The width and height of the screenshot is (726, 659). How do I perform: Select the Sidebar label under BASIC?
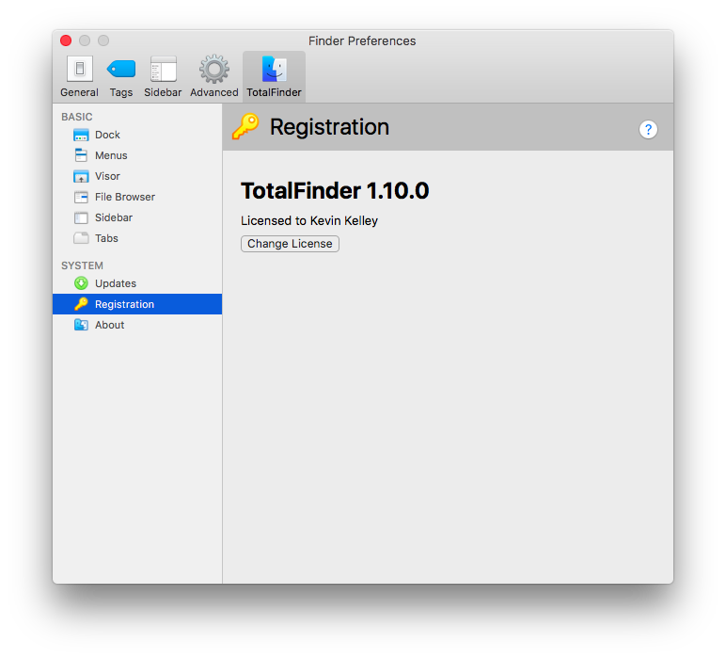[x=114, y=217]
